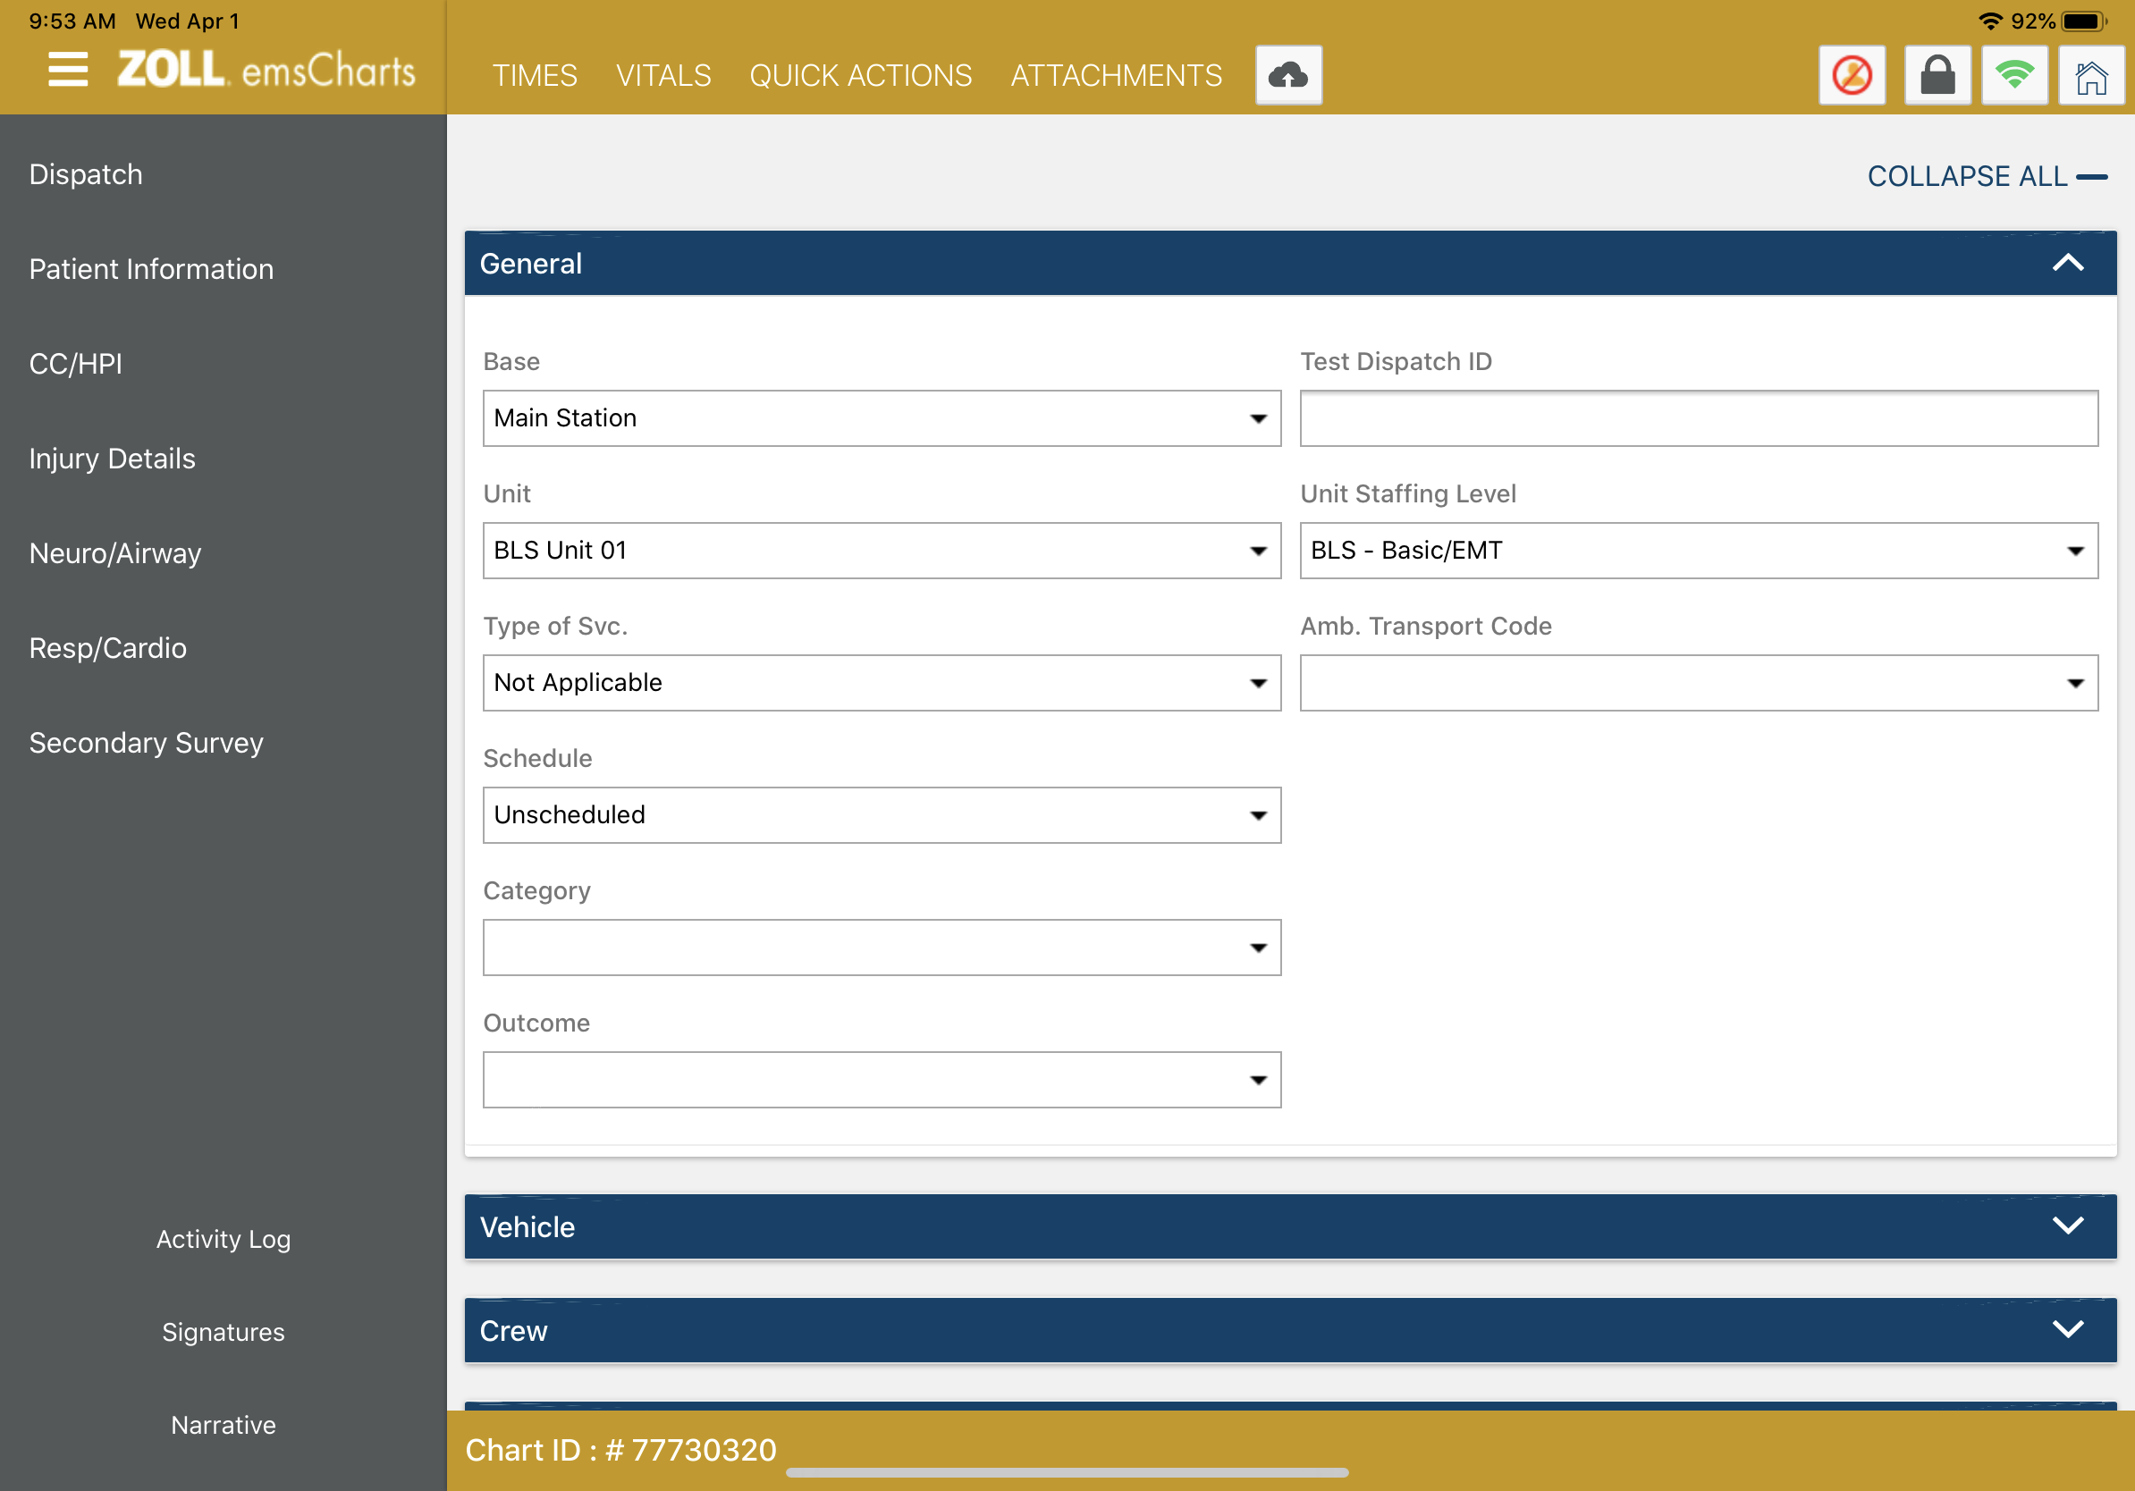
Task: Open the Schedule dropdown showing Unscheduled
Action: click(x=881, y=815)
